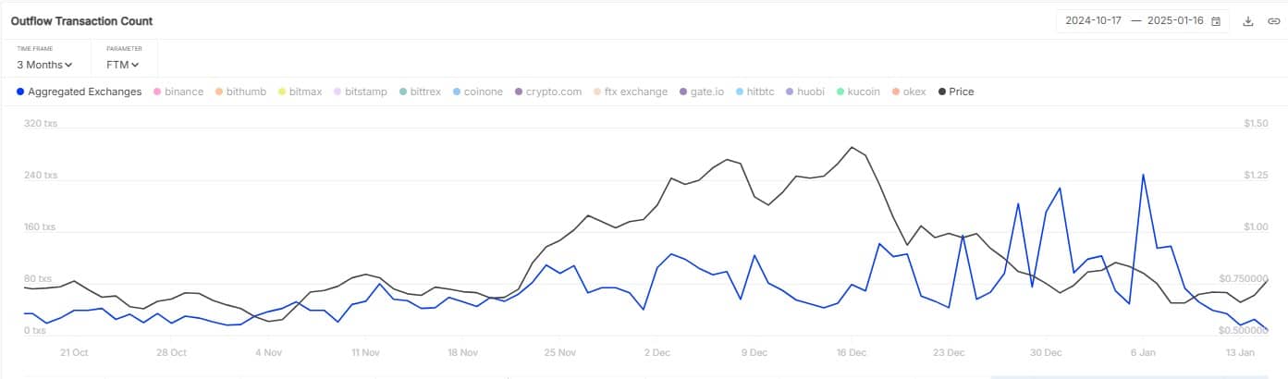Expand the 3 Months time frame dropdown
1288x379 pixels.
(44, 65)
